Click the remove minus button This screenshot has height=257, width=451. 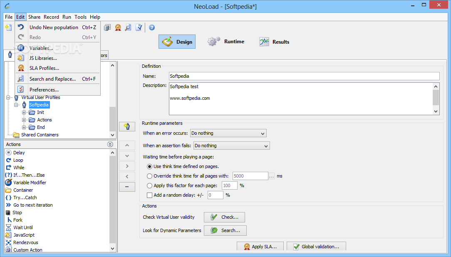(x=127, y=187)
